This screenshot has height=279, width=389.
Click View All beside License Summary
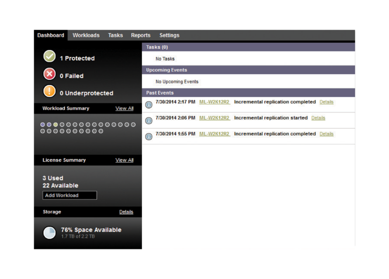tap(124, 160)
